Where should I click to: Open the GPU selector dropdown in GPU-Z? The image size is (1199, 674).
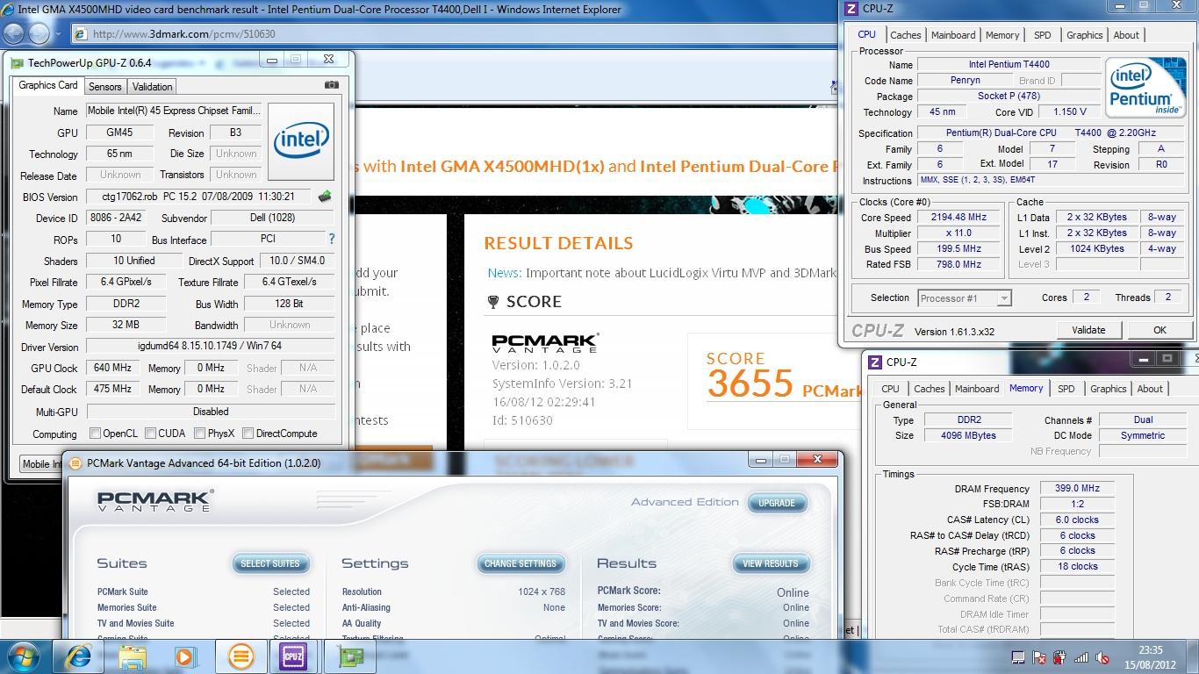pyautogui.click(x=40, y=463)
